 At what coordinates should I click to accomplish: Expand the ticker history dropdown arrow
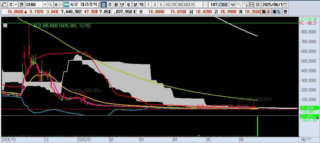45,4
